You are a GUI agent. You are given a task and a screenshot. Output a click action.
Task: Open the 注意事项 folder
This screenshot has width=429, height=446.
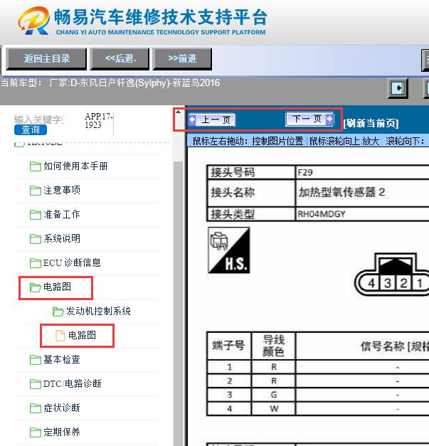click(x=55, y=191)
